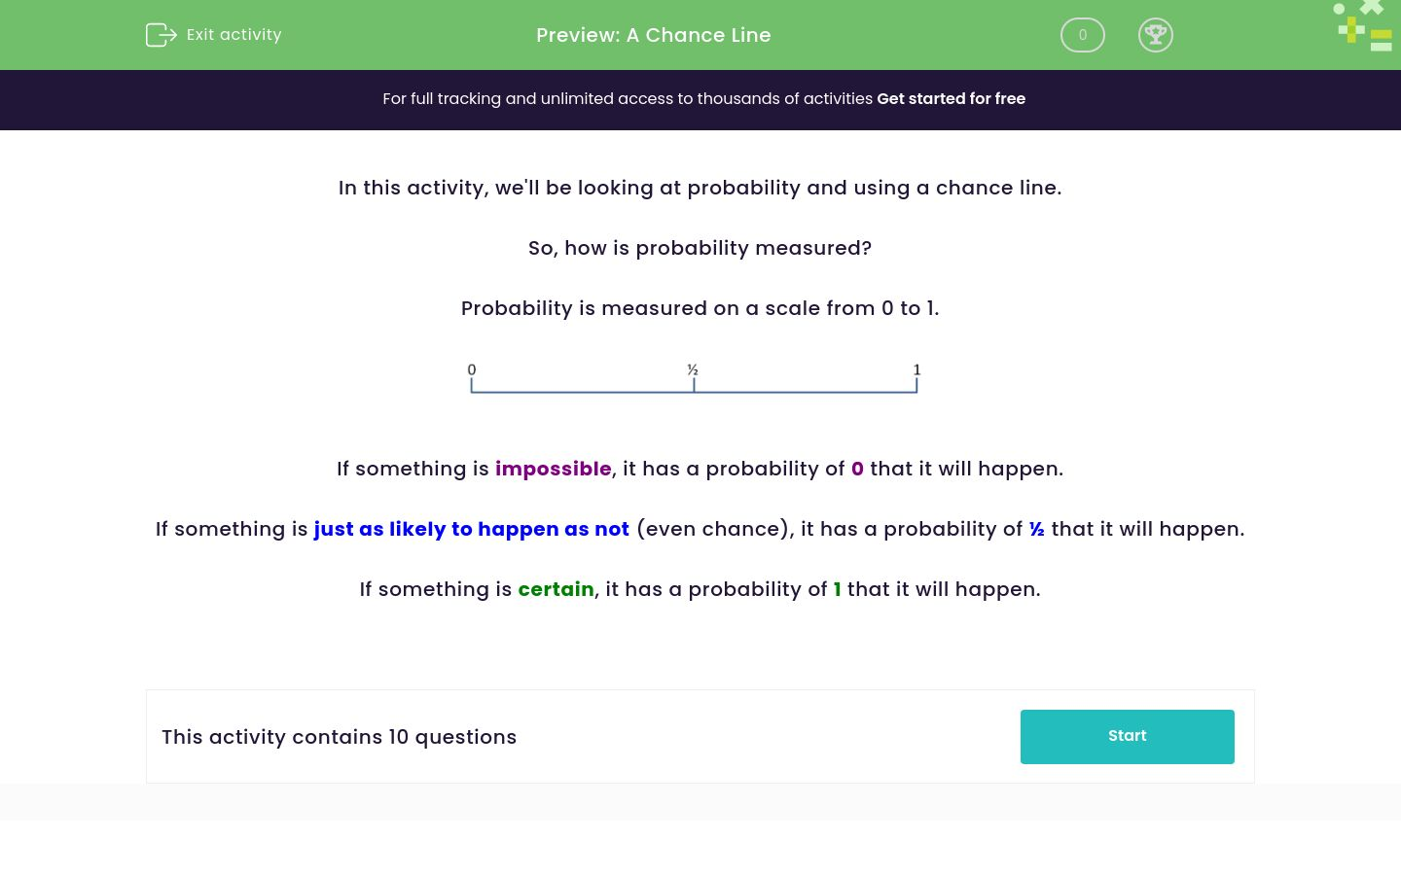Select the ½ mark on the chance line
The width and height of the screenshot is (1401, 875).
coord(693,369)
